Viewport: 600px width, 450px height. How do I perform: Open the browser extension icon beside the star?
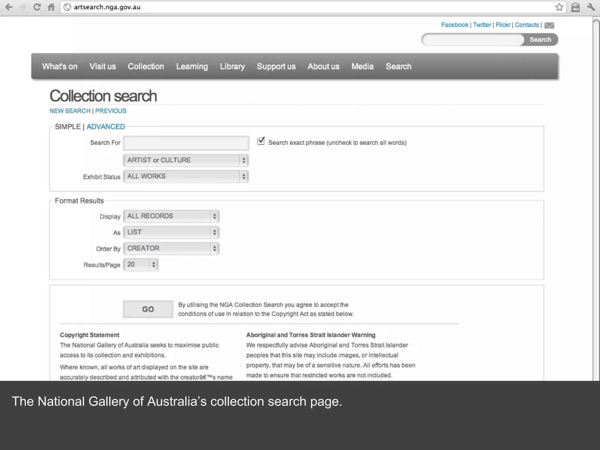[x=575, y=7]
